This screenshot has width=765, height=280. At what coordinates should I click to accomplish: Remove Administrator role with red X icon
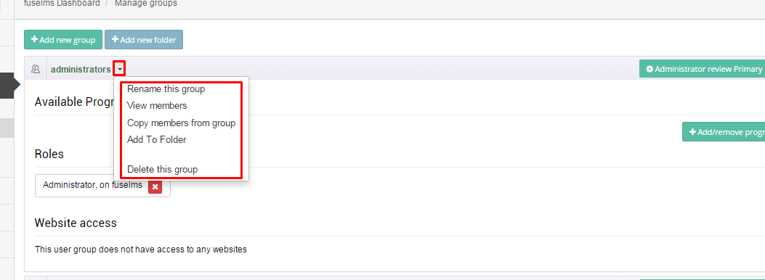point(155,186)
